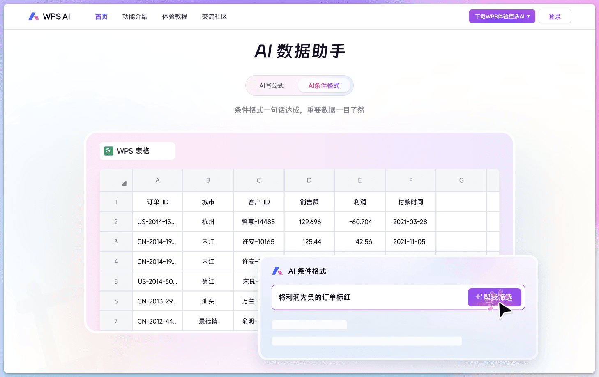The width and height of the screenshot is (599, 377).
Task: Click the 镇江 cell
Action: tap(208, 281)
